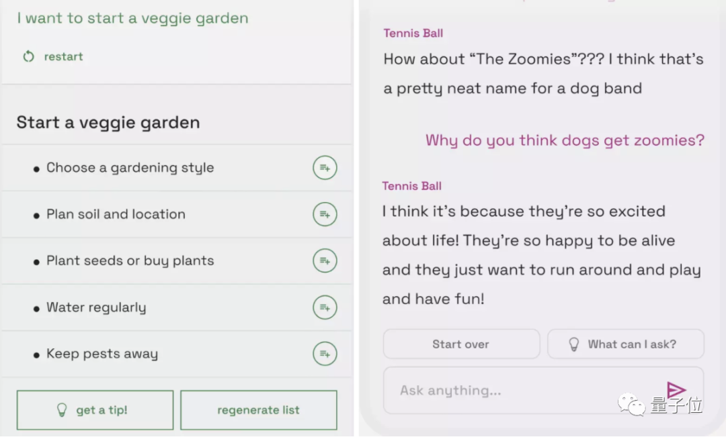726x437 pixels.
Task: Click the 'regenerate list' button
Action: click(x=258, y=410)
